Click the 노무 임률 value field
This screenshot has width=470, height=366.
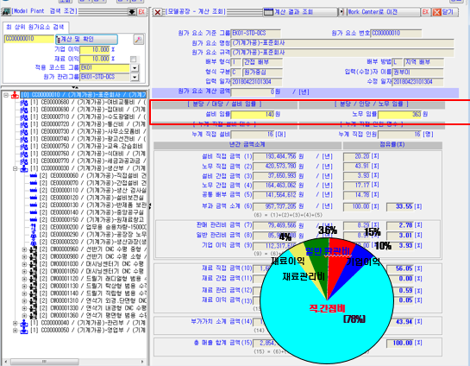coord(400,114)
